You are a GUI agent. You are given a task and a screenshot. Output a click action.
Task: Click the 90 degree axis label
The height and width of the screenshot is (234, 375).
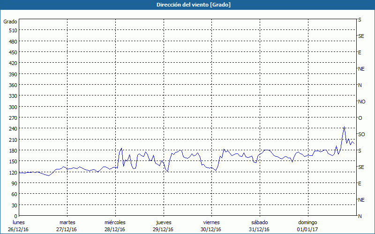(x=14, y=183)
